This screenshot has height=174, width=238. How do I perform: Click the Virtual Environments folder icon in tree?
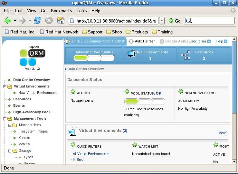(10, 87)
